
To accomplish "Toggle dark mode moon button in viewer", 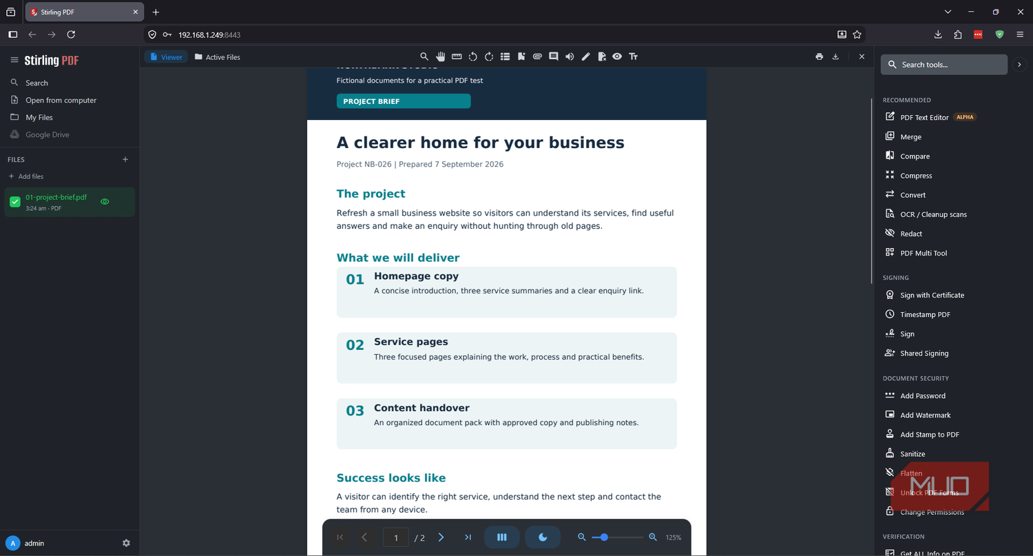I will point(543,537).
